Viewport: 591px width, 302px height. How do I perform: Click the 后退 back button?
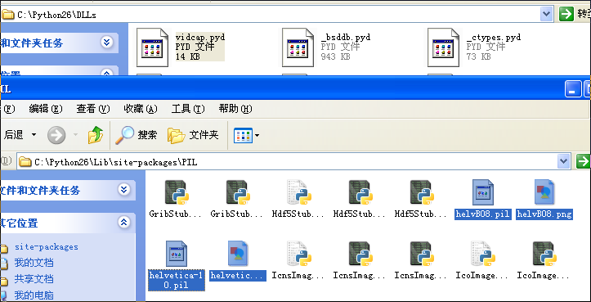click(14, 135)
